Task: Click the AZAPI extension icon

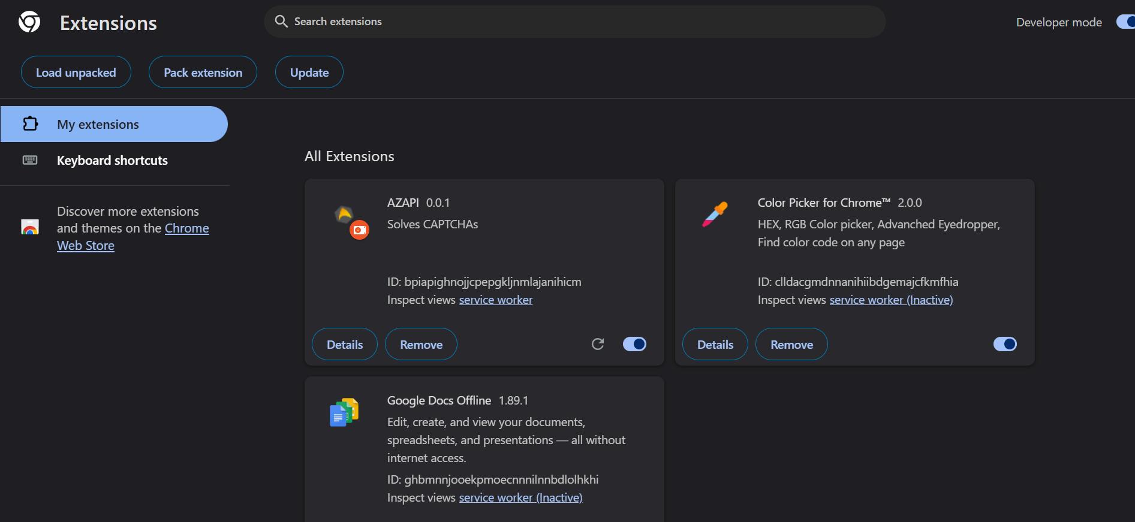Action: click(351, 222)
